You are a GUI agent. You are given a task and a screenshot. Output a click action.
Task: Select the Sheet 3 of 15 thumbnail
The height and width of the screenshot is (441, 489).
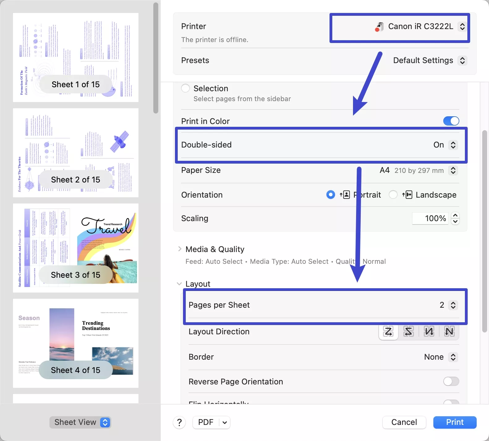tap(76, 248)
